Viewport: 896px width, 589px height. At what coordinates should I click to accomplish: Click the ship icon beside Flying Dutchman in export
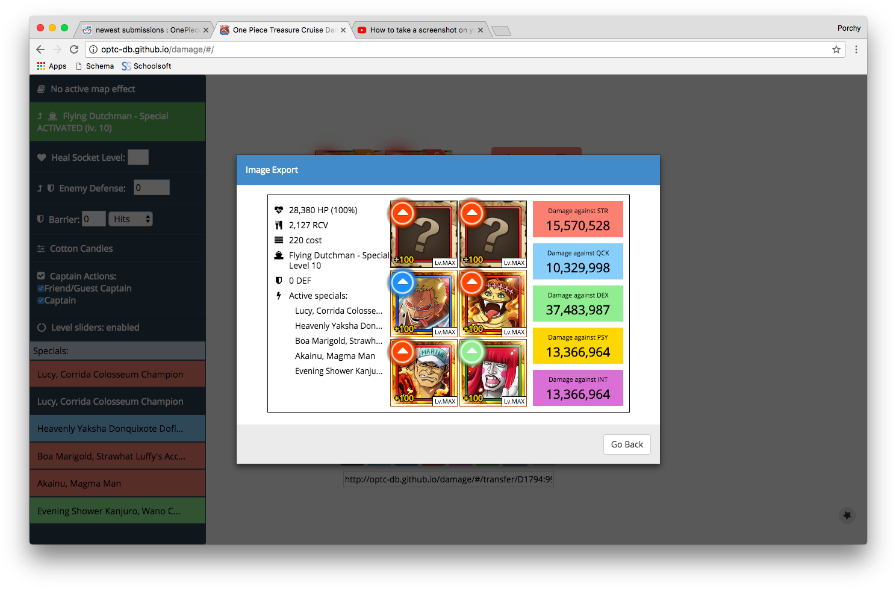coord(279,255)
